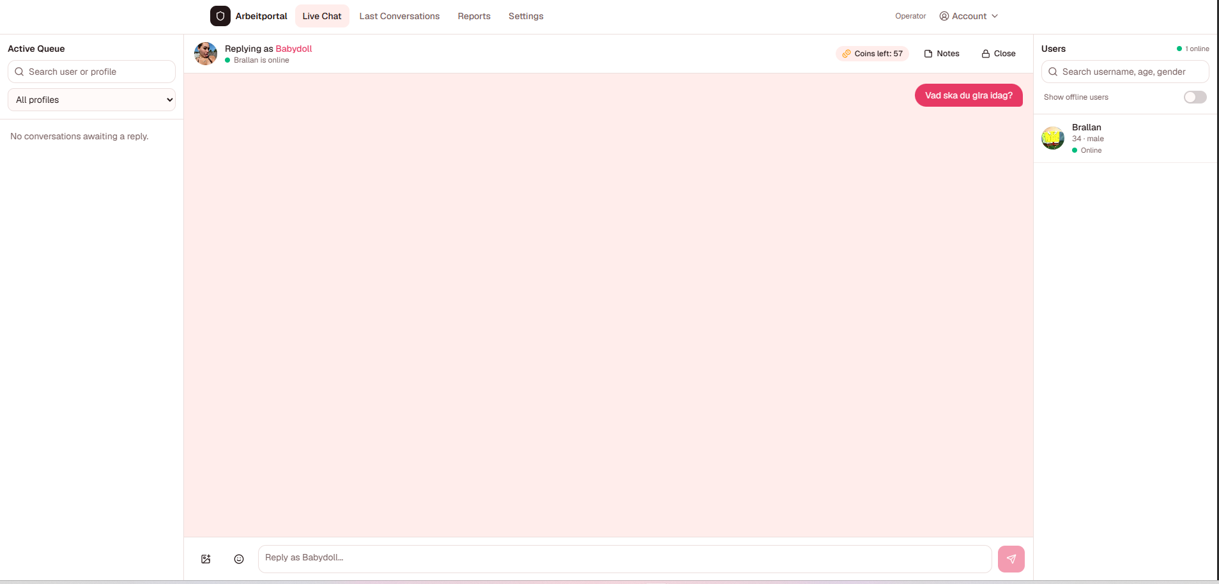Click the Babydoll profile avatar in chat header
This screenshot has width=1219, height=584.
[206, 54]
